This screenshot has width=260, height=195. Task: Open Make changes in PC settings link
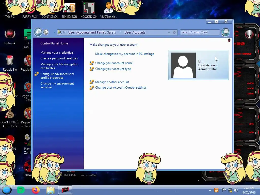tap(124, 54)
